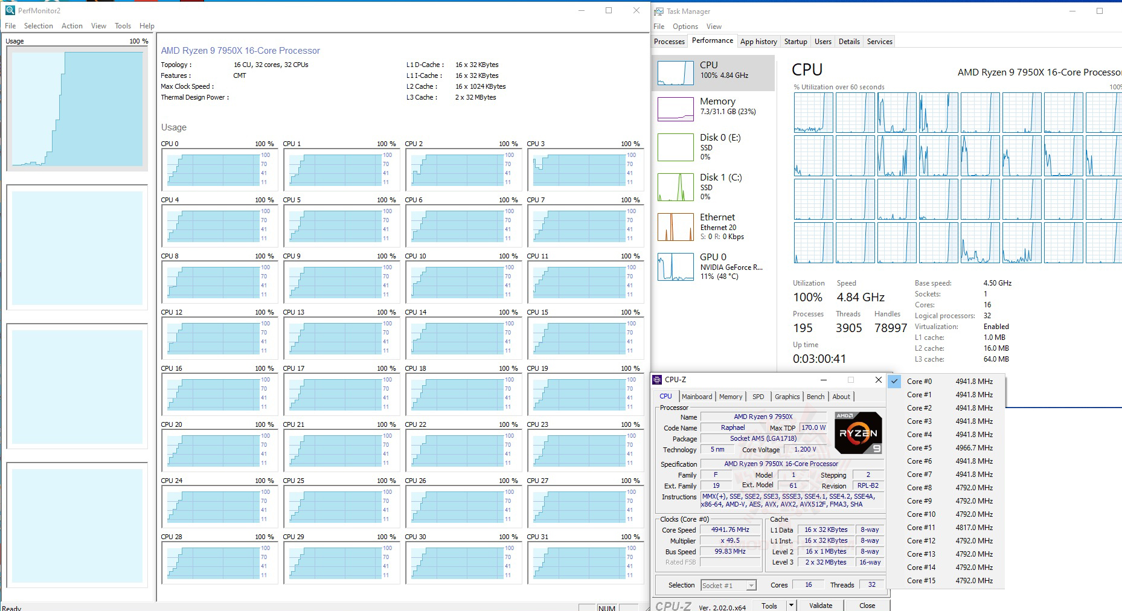The width and height of the screenshot is (1122, 611).
Task: Click the 'AMD Ryzen 9 7950X 16-Core Processor' heading in PerfMonitor2
Action: pos(240,51)
